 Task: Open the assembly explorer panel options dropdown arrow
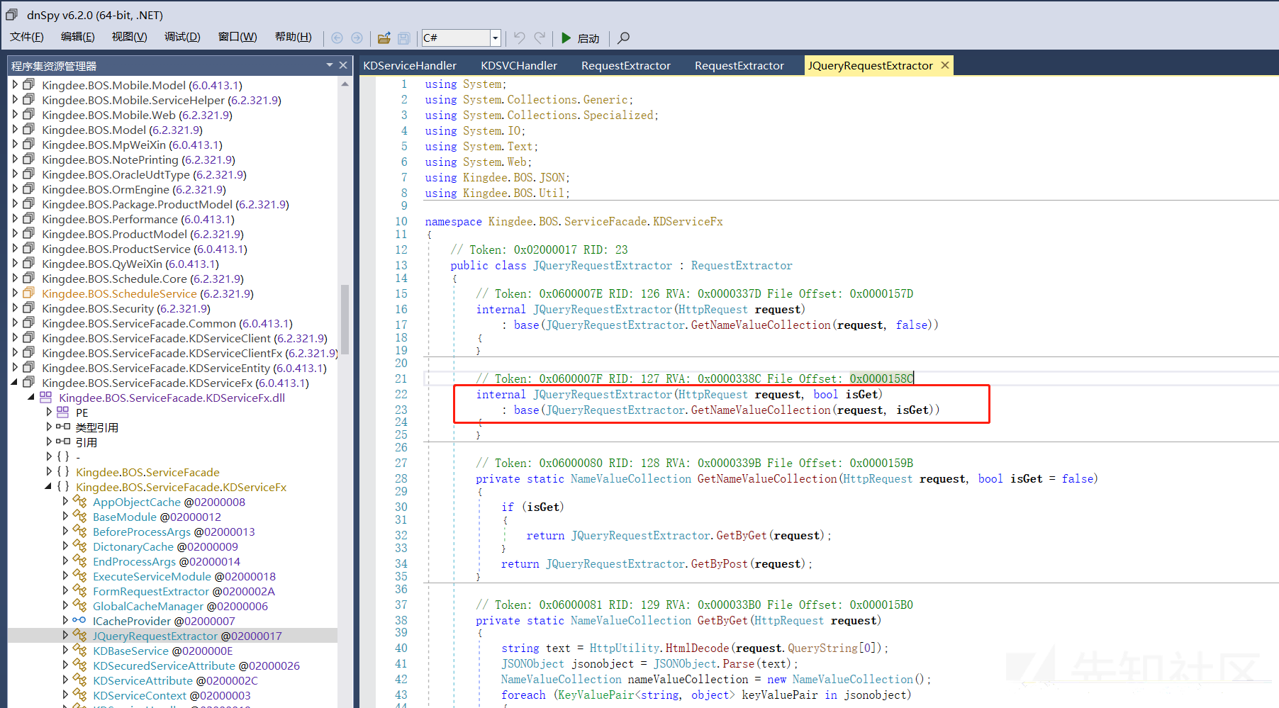point(330,65)
